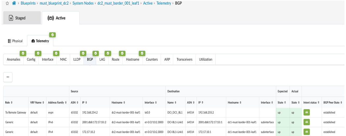Sort by Address Family column
Image resolution: width=346 pixels, height=136 pixels.
coord(57,103)
